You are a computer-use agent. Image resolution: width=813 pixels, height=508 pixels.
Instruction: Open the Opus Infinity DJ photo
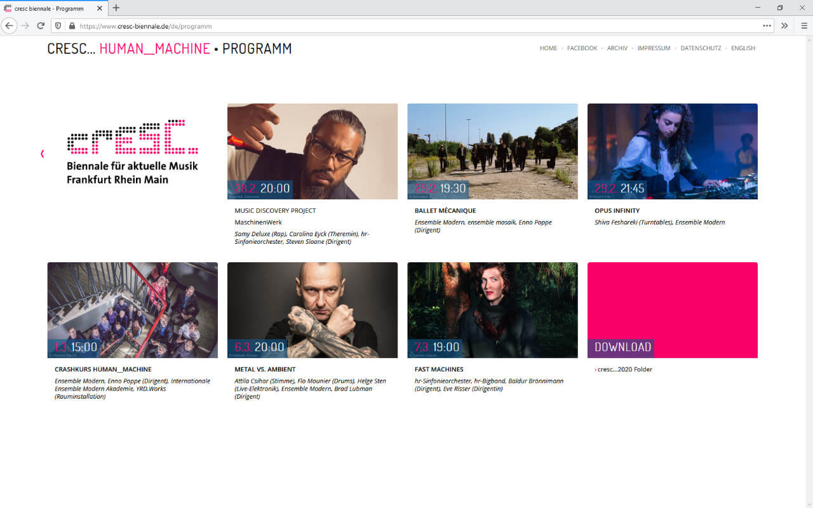coord(673,151)
